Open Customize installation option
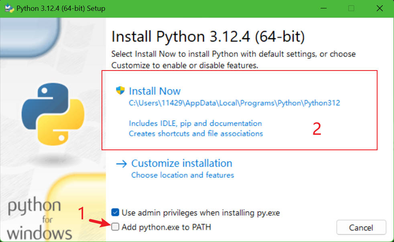Viewport: 394px width, 242px height. [182, 163]
